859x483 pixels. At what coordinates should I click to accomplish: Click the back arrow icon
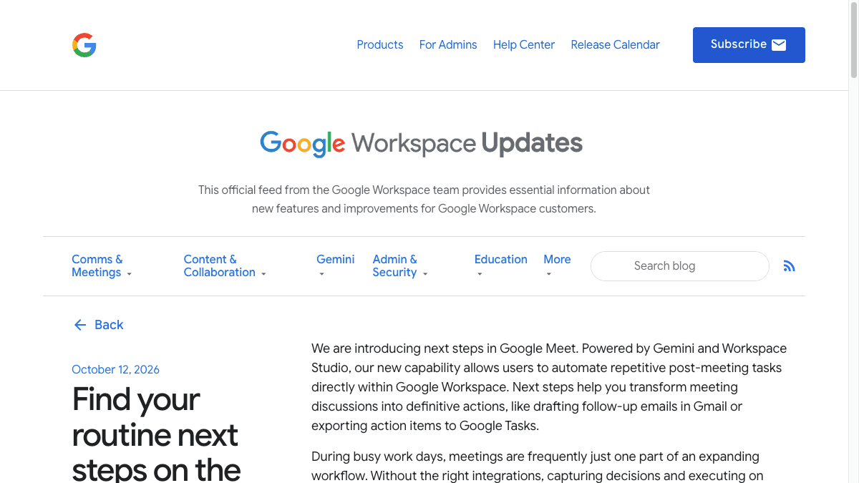80,325
